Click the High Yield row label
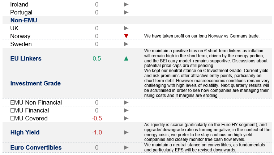Image resolution: width=274 pixels, height=155 pixels. click(25, 132)
